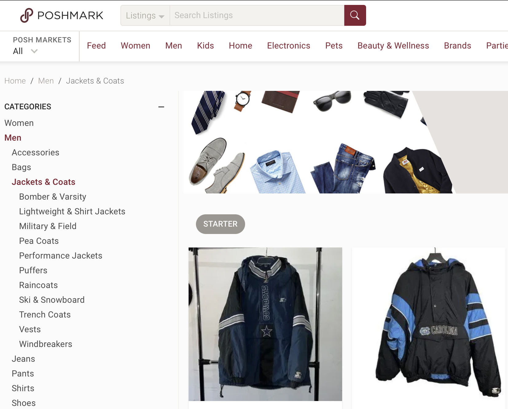
Task: Open the Cowboys Starter jacket listing
Action: pos(265,324)
